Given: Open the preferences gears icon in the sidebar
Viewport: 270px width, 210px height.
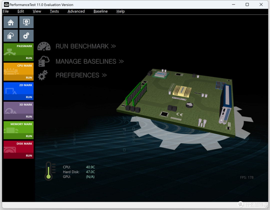Looking at the screenshot, I should pos(26,36).
